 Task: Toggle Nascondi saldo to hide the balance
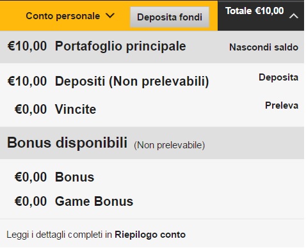tap(264, 47)
